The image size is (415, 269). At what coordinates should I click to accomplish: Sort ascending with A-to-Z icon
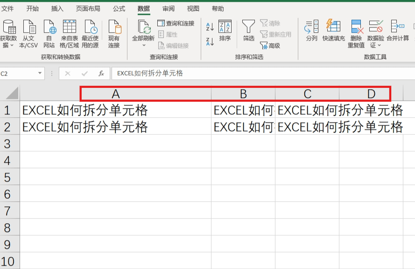(x=210, y=27)
